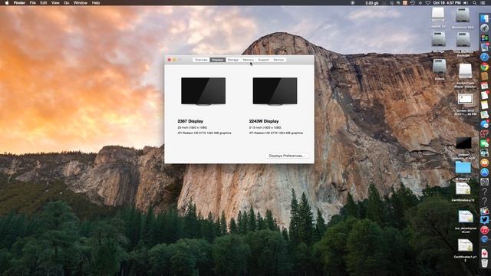Open Google Chrome from the Dock
Screen dimensions: 491x276
(x=484, y=67)
